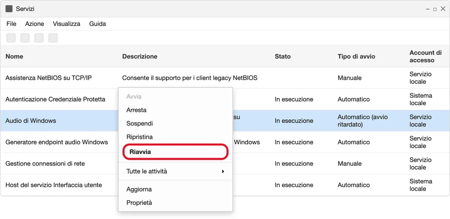Select the Assistenza NetBIOS su TCP/IP service

point(48,78)
